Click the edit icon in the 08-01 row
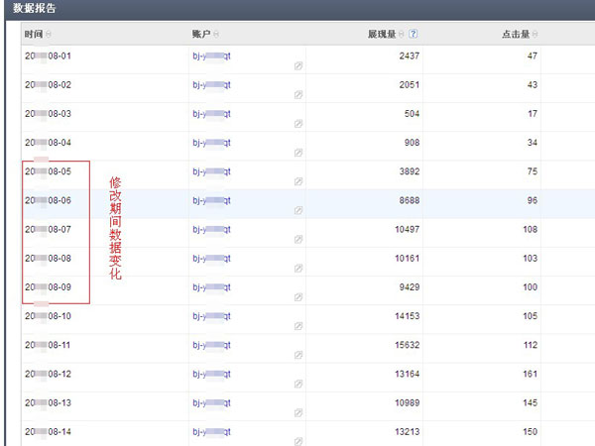The width and height of the screenshot is (595, 446). click(x=298, y=66)
